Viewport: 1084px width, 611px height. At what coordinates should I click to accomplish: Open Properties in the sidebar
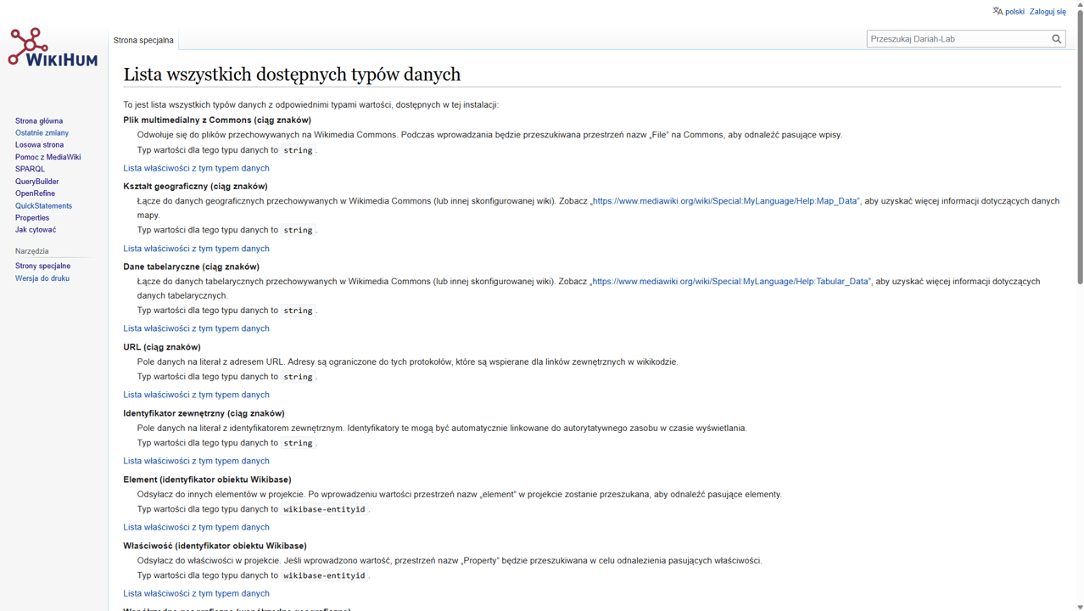(32, 218)
